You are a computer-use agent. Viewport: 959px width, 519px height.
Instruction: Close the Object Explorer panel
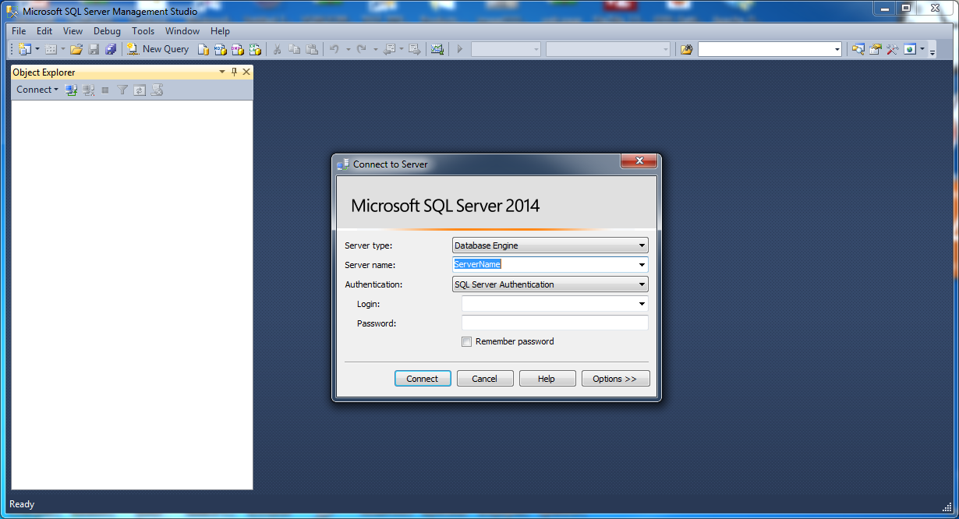click(246, 72)
